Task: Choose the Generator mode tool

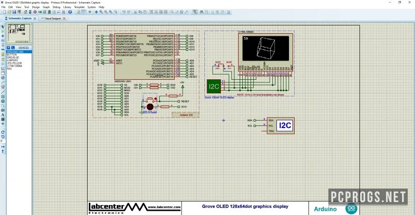Action: (3, 77)
